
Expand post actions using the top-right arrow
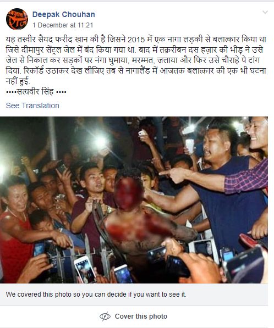pyautogui.click(x=265, y=12)
